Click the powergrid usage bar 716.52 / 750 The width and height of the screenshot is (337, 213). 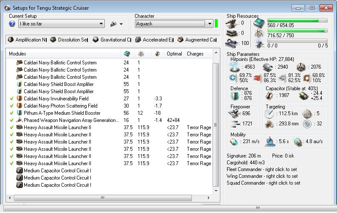click(x=298, y=30)
